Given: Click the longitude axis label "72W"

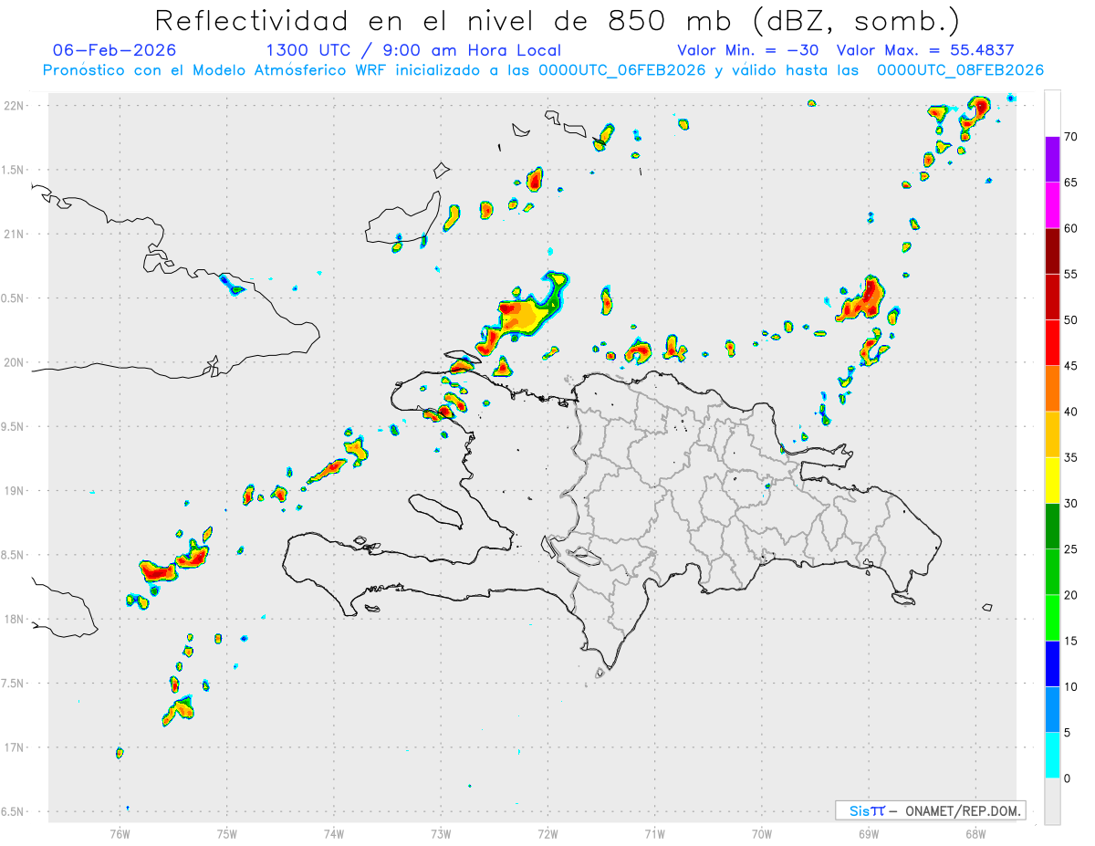Looking at the screenshot, I should pos(547,833).
